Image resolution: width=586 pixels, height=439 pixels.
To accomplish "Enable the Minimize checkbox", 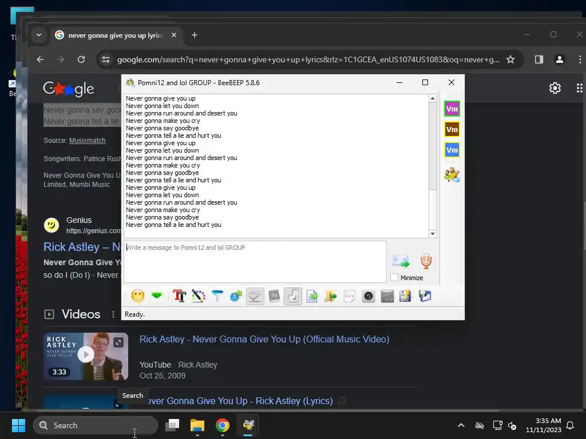I will (394, 278).
